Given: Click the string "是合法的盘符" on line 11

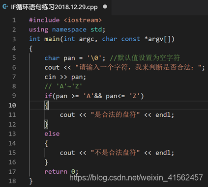Looking at the screenshot, I should [115, 115].
